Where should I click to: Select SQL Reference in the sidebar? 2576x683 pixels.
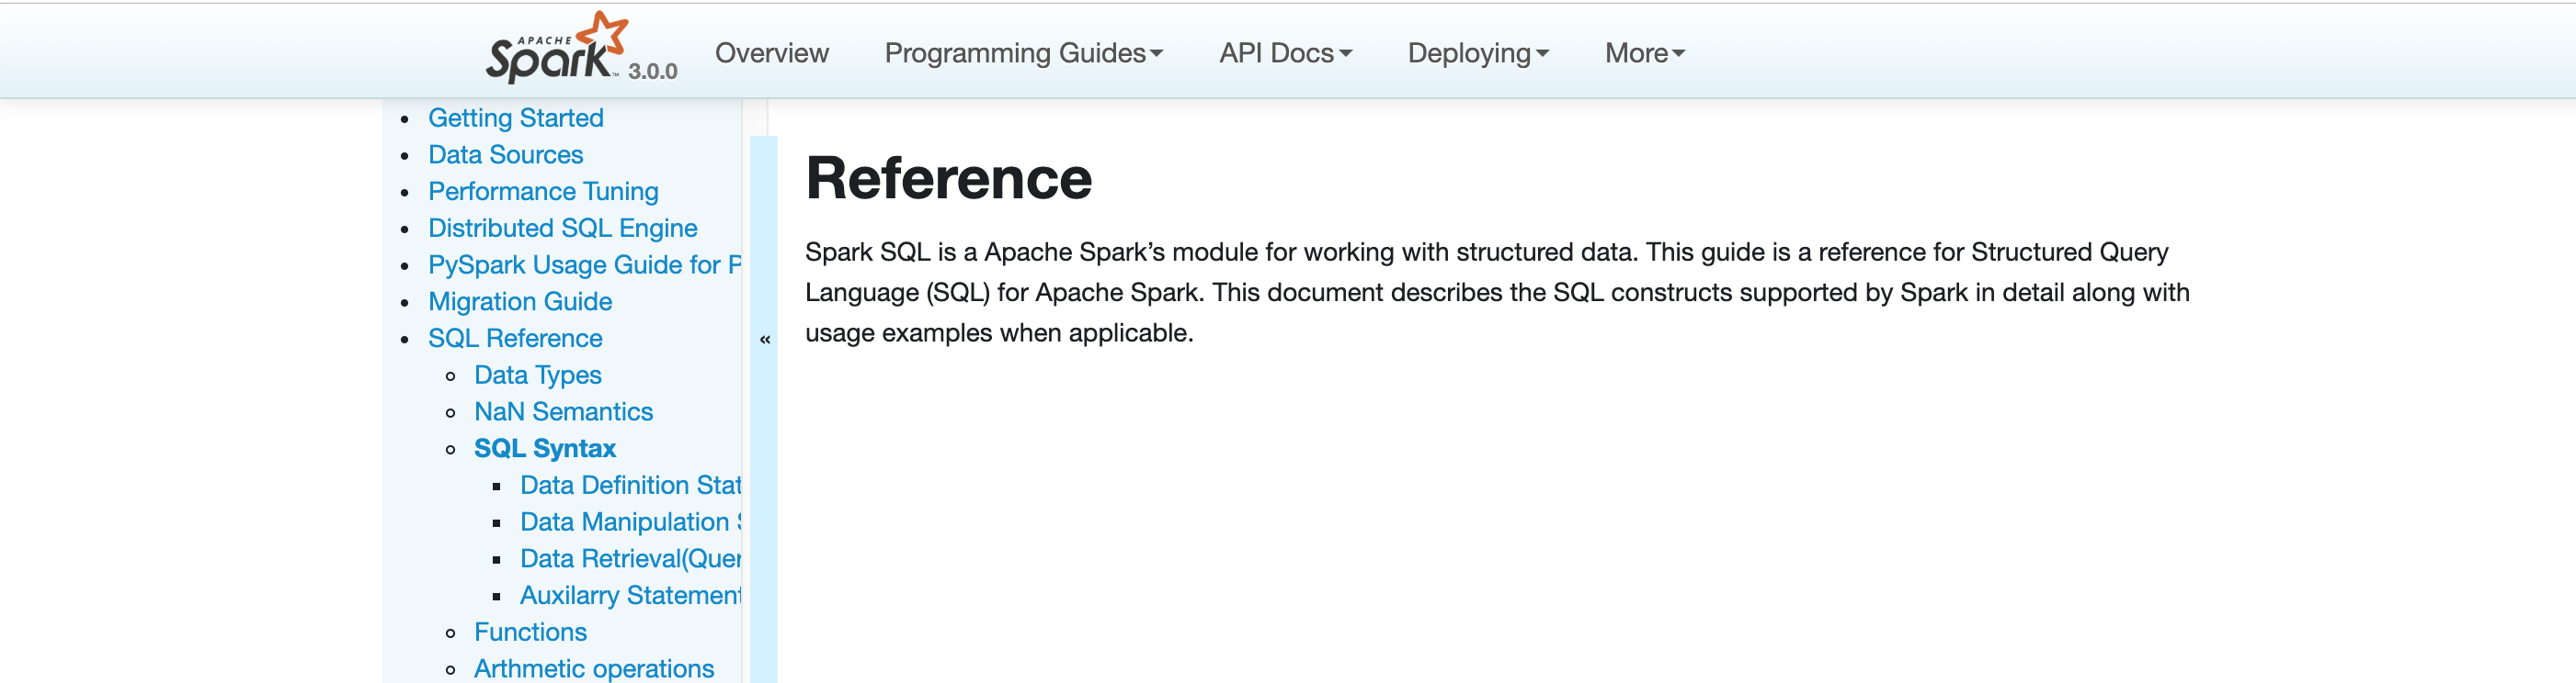click(x=515, y=339)
